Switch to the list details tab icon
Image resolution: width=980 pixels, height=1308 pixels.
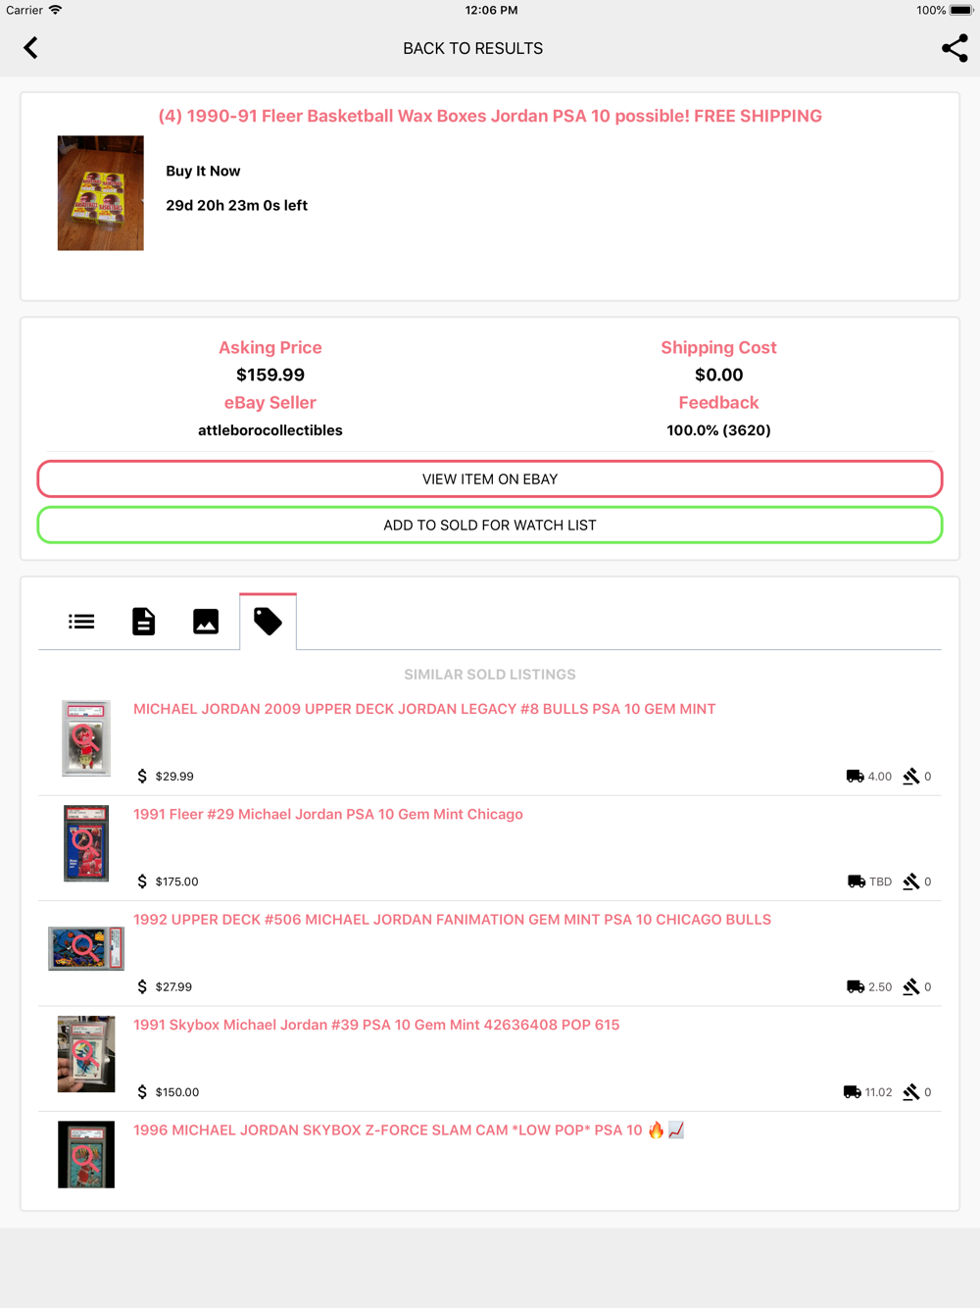click(x=81, y=622)
